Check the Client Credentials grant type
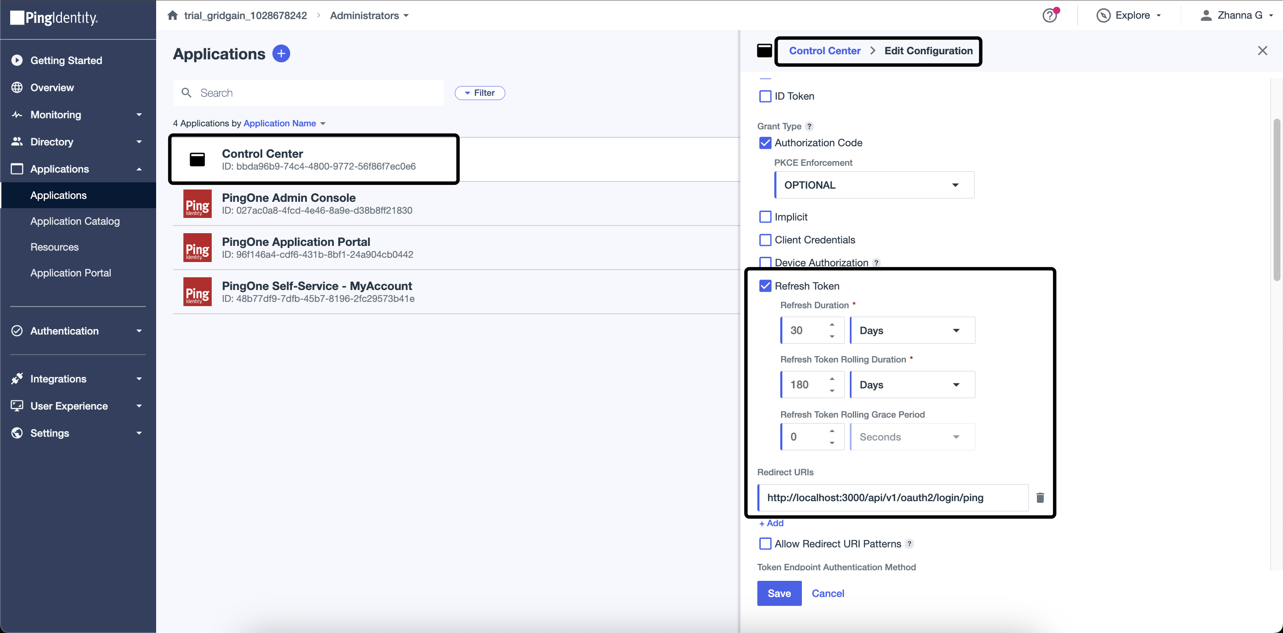This screenshot has width=1283, height=633. click(765, 240)
